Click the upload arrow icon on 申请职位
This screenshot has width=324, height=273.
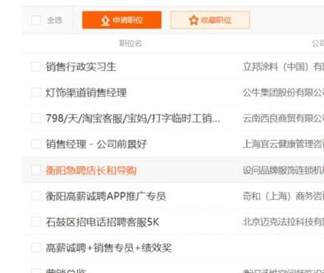(105, 21)
